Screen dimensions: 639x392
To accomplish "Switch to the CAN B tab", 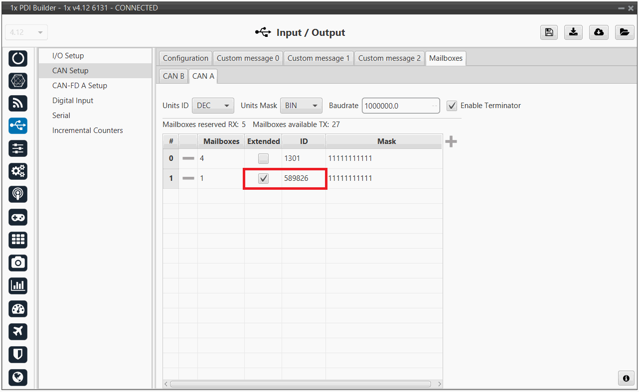I will 173,76.
